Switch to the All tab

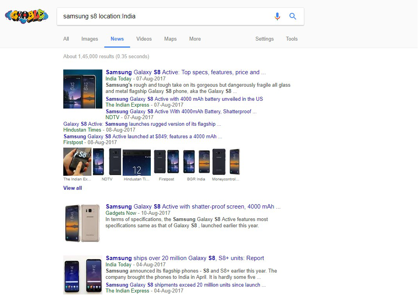(x=66, y=39)
